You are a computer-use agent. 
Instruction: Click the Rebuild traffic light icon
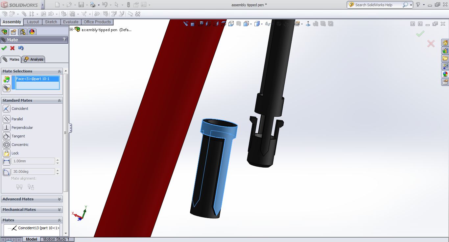tap(128, 5)
